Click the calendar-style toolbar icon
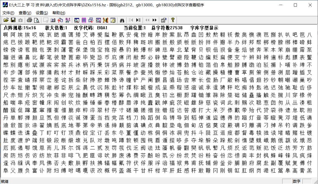Viewport: 318px width, 184px height. (113, 20)
